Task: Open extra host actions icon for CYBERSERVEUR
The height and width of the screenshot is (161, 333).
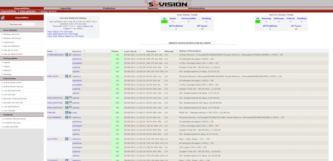Action: (67, 55)
